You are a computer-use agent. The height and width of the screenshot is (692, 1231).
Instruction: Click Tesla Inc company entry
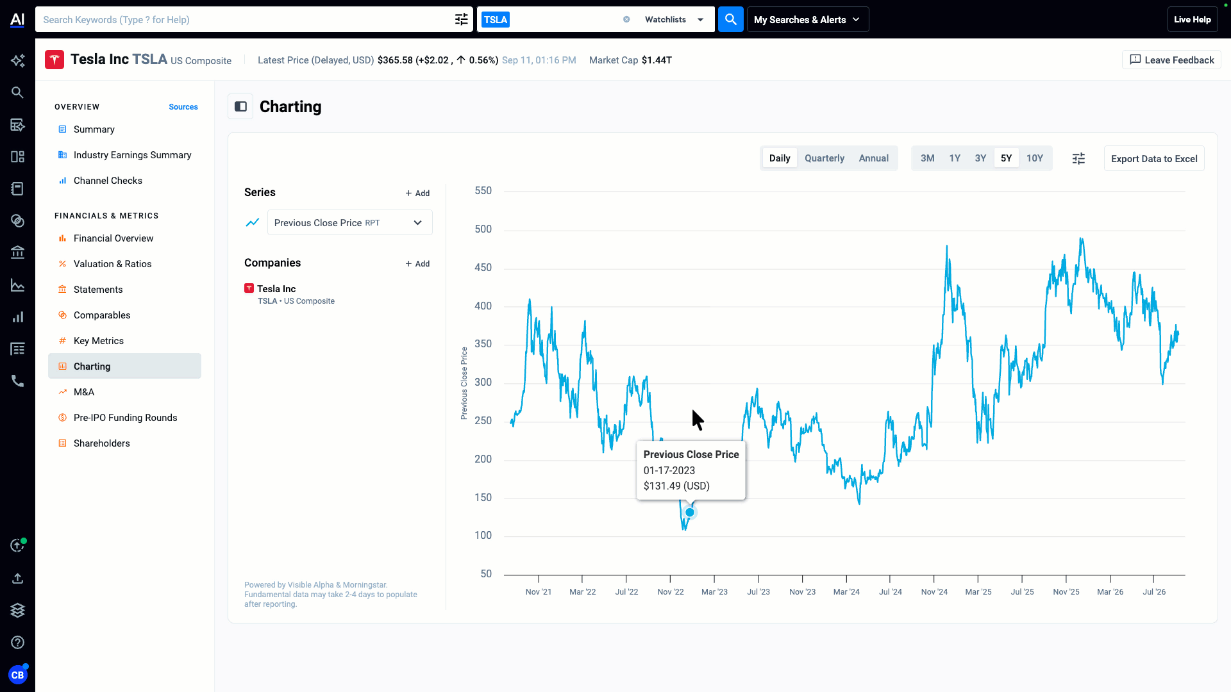point(290,294)
